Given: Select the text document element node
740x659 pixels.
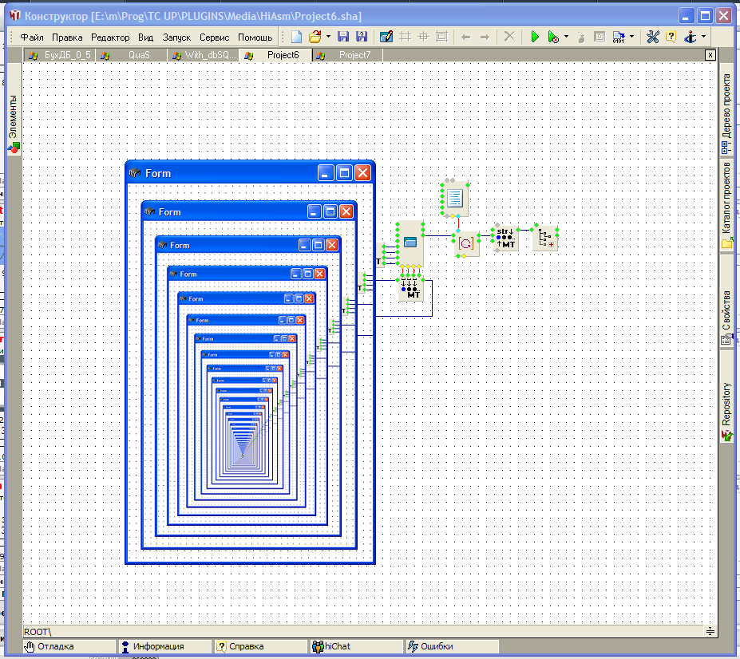Looking at the screenshot, I should click(x=454, y=198).
